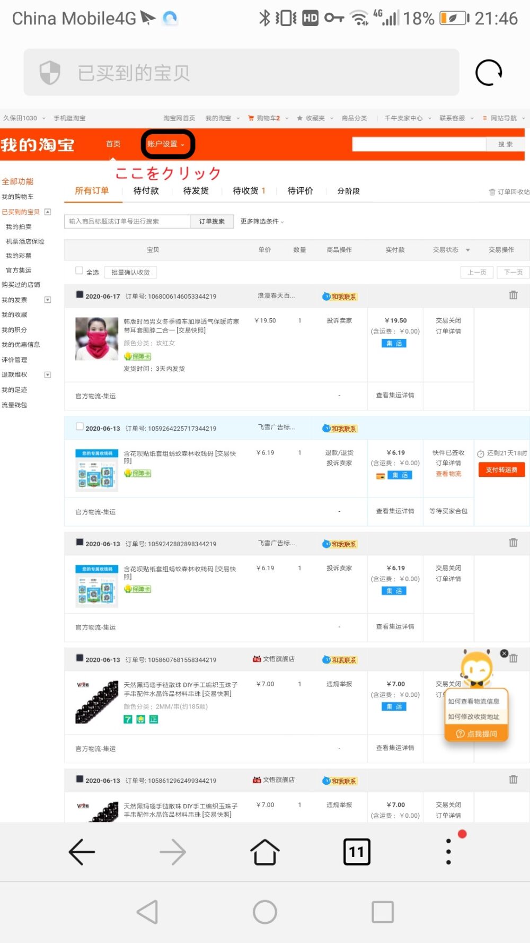
Task: Toggle checkbox for order 1059242882898344219
Action: point(79,542)
